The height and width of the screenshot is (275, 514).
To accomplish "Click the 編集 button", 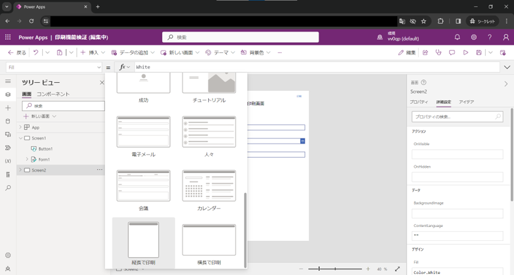I will (407, 52).
